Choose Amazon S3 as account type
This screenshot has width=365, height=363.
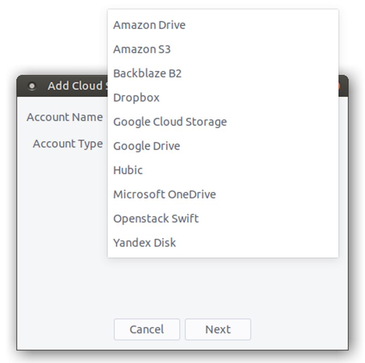(x=142, y=49)
